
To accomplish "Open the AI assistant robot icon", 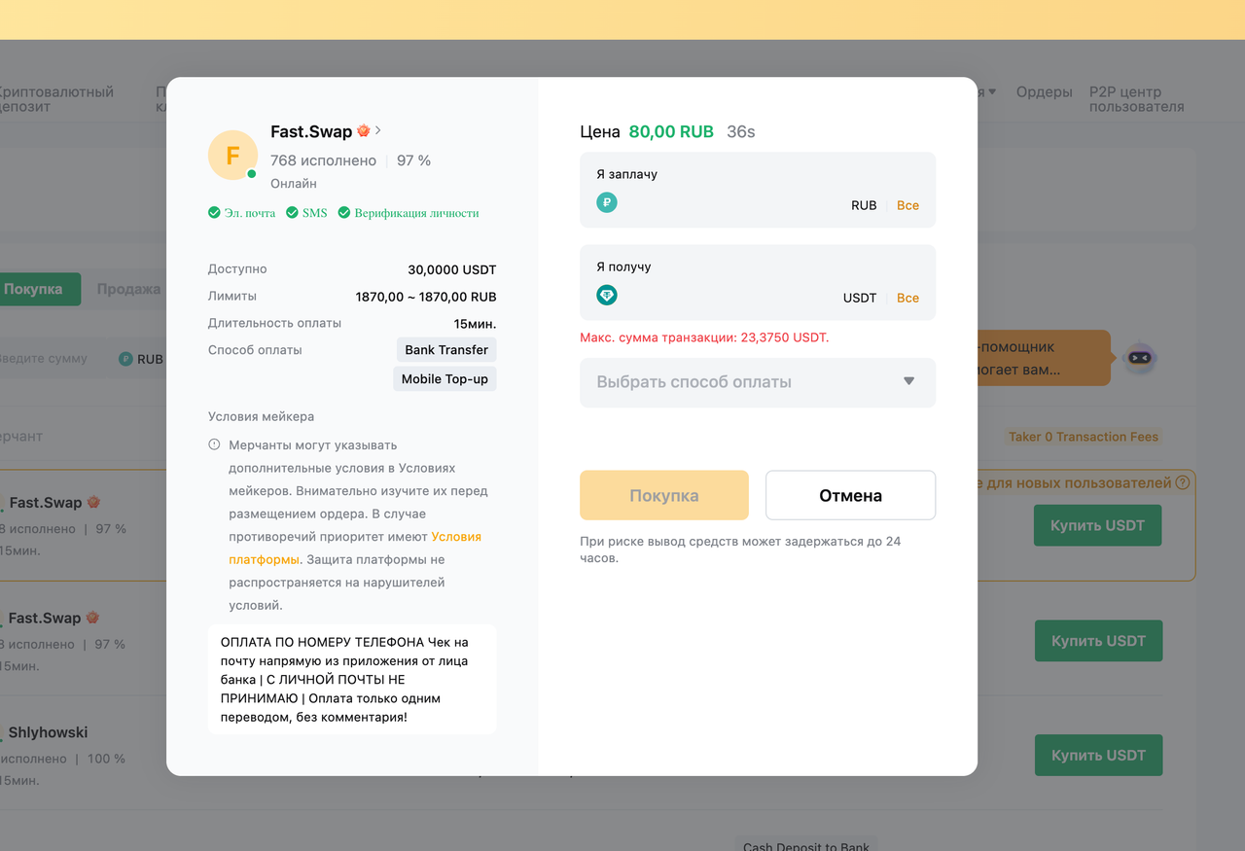I will pos(1139,358).
